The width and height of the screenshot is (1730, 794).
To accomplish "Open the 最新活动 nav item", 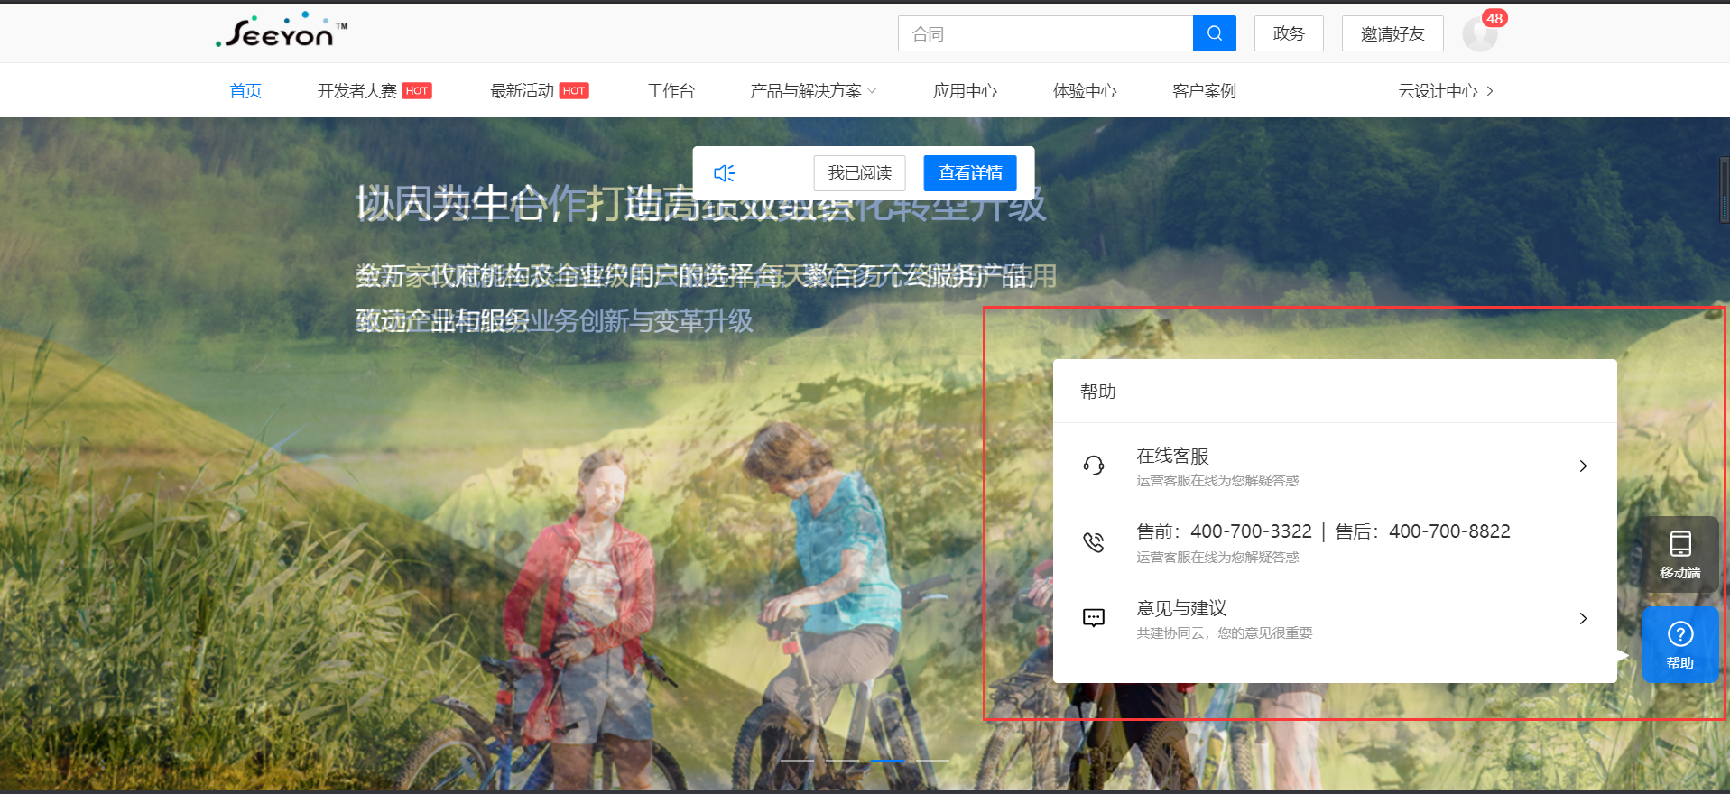I will 522,91.
